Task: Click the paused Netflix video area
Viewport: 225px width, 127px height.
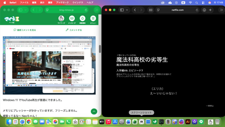Action: pos(163,66)
